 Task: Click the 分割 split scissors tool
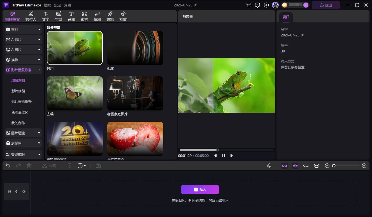(x=49, y=166)
